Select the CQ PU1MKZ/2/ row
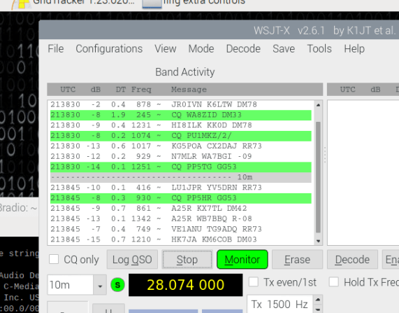 181,136
